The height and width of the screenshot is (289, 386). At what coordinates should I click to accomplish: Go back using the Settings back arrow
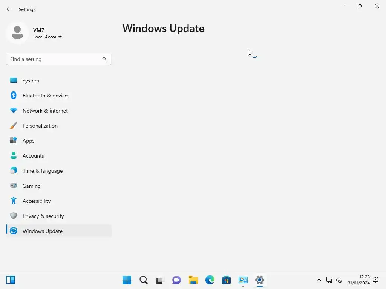click(x=9, y=9)
